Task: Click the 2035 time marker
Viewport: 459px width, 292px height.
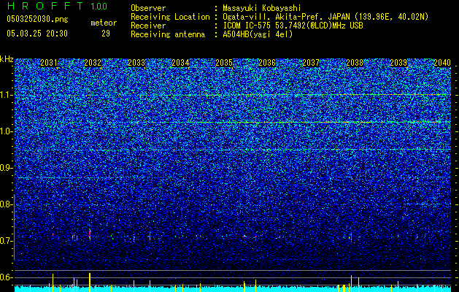Action: click(x=224, y=63)
